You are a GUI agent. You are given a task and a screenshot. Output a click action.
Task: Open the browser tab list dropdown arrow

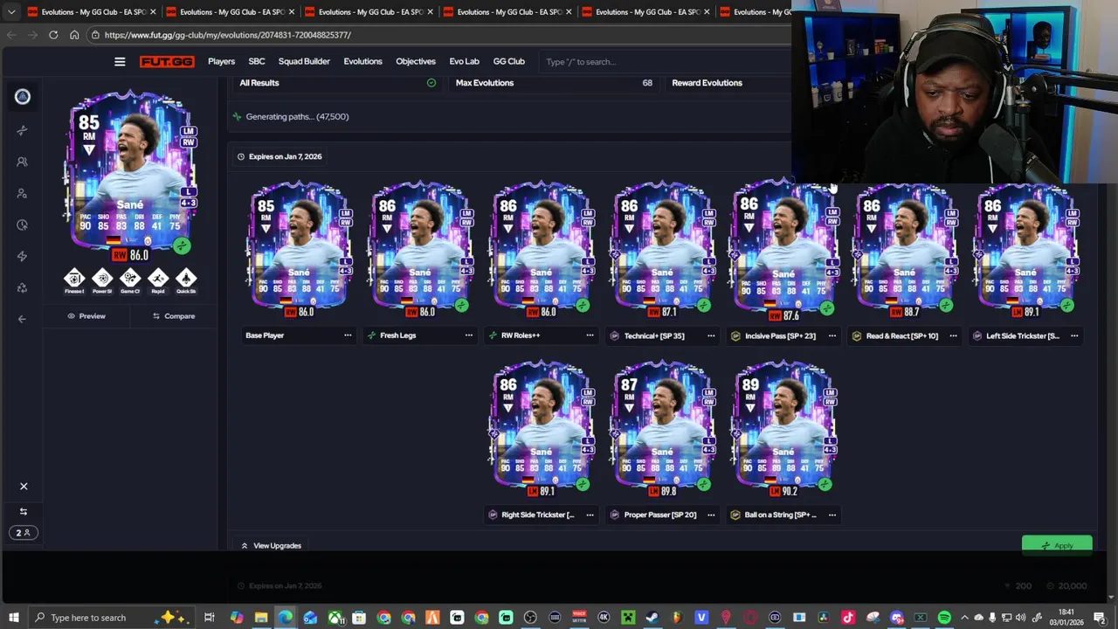point(11,12)
